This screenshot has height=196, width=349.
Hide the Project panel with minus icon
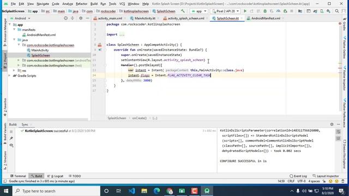[87, 18]
